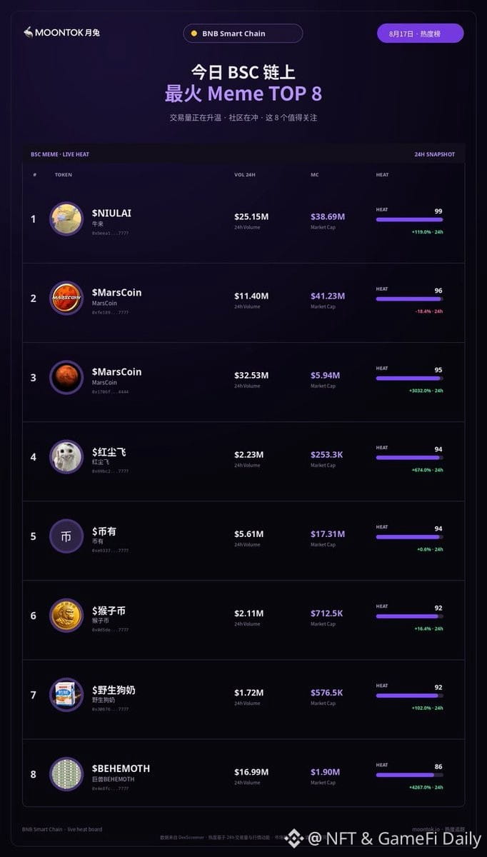Click the 币 circle icon for $币有

(x=66, y=536)
